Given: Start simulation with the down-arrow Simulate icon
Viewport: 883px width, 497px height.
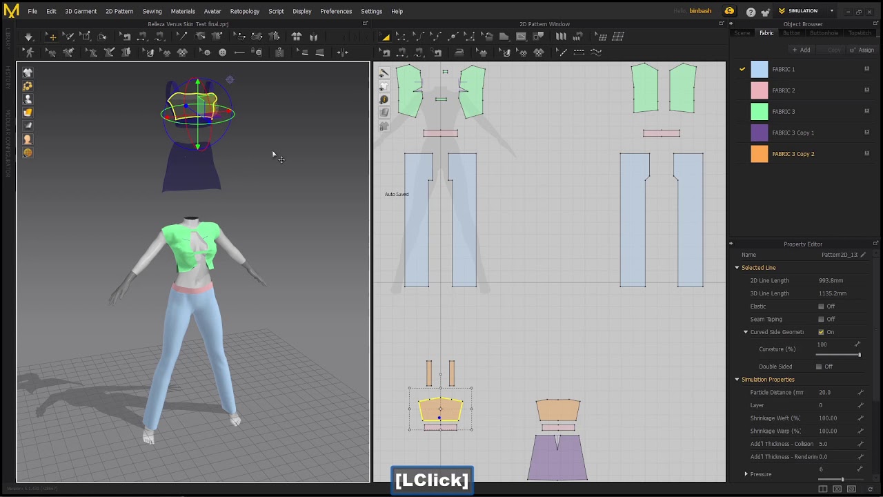Looking at the screenshot, I should click(x=28, y=37).
